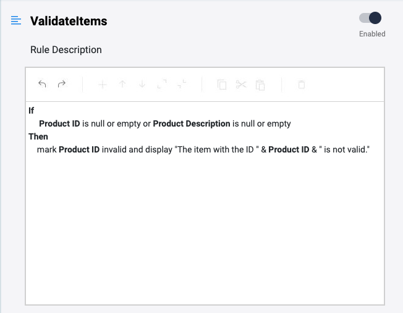This screenshot has width=403, height=313.
Task: Click the plus (add) icon in toolbar
Action: 103,85
